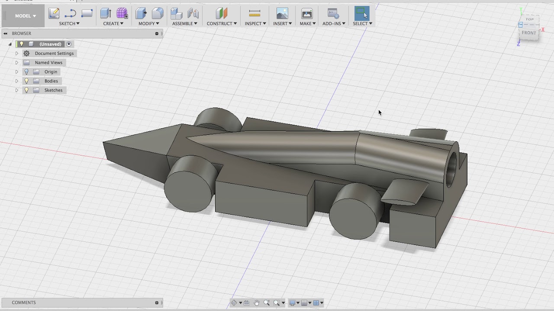Click the New Component icon
Image resolution: width=554 pixels, height=311 pixels.
[176, 13]
